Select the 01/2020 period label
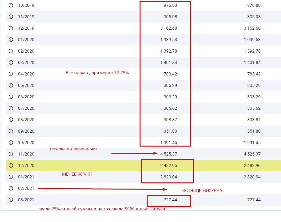This screenshot has height=222, width=281. pyautogui.click(x=26, y=40)
